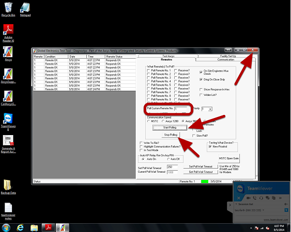Viewport: 291px width, 232px height.
Task: Click the Poll Custom Remote No. field
Action: coord(180,109)
